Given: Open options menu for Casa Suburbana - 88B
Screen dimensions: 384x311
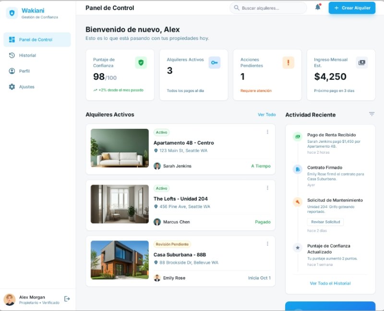Looking at the screenshot, I should [267, 244].
